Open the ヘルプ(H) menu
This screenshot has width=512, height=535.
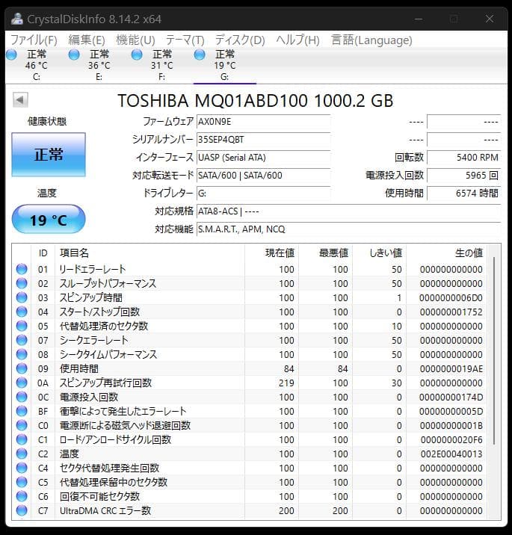tap(297, 40)
